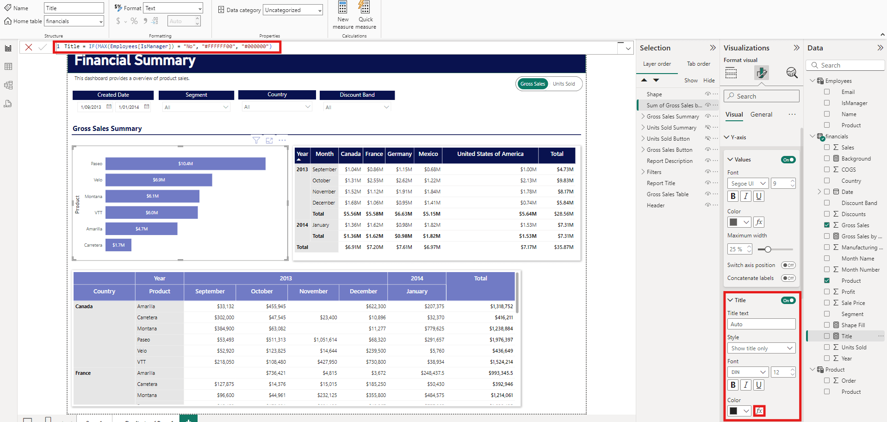Click the Units Sold button on the dashboard

pos(564,84)
